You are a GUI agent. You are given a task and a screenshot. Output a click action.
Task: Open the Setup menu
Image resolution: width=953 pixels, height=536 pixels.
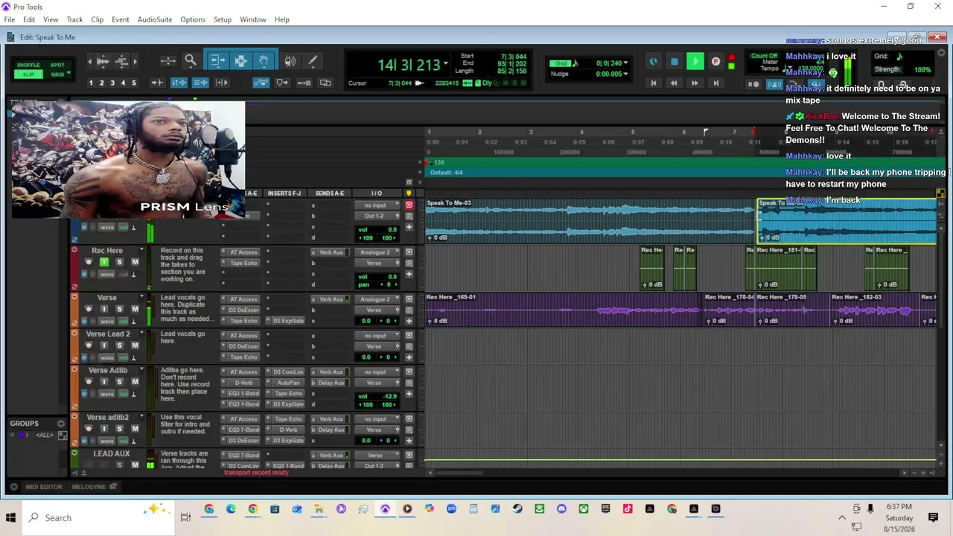(x=223, y=19)
